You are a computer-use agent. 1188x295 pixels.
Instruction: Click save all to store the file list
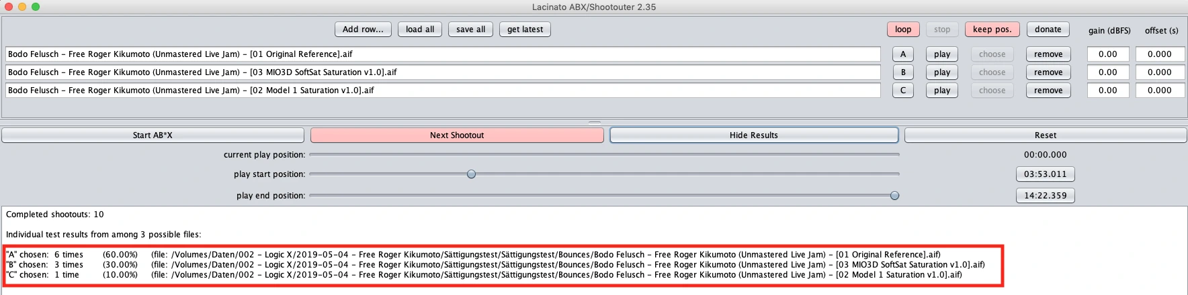[x=470, y=29]
